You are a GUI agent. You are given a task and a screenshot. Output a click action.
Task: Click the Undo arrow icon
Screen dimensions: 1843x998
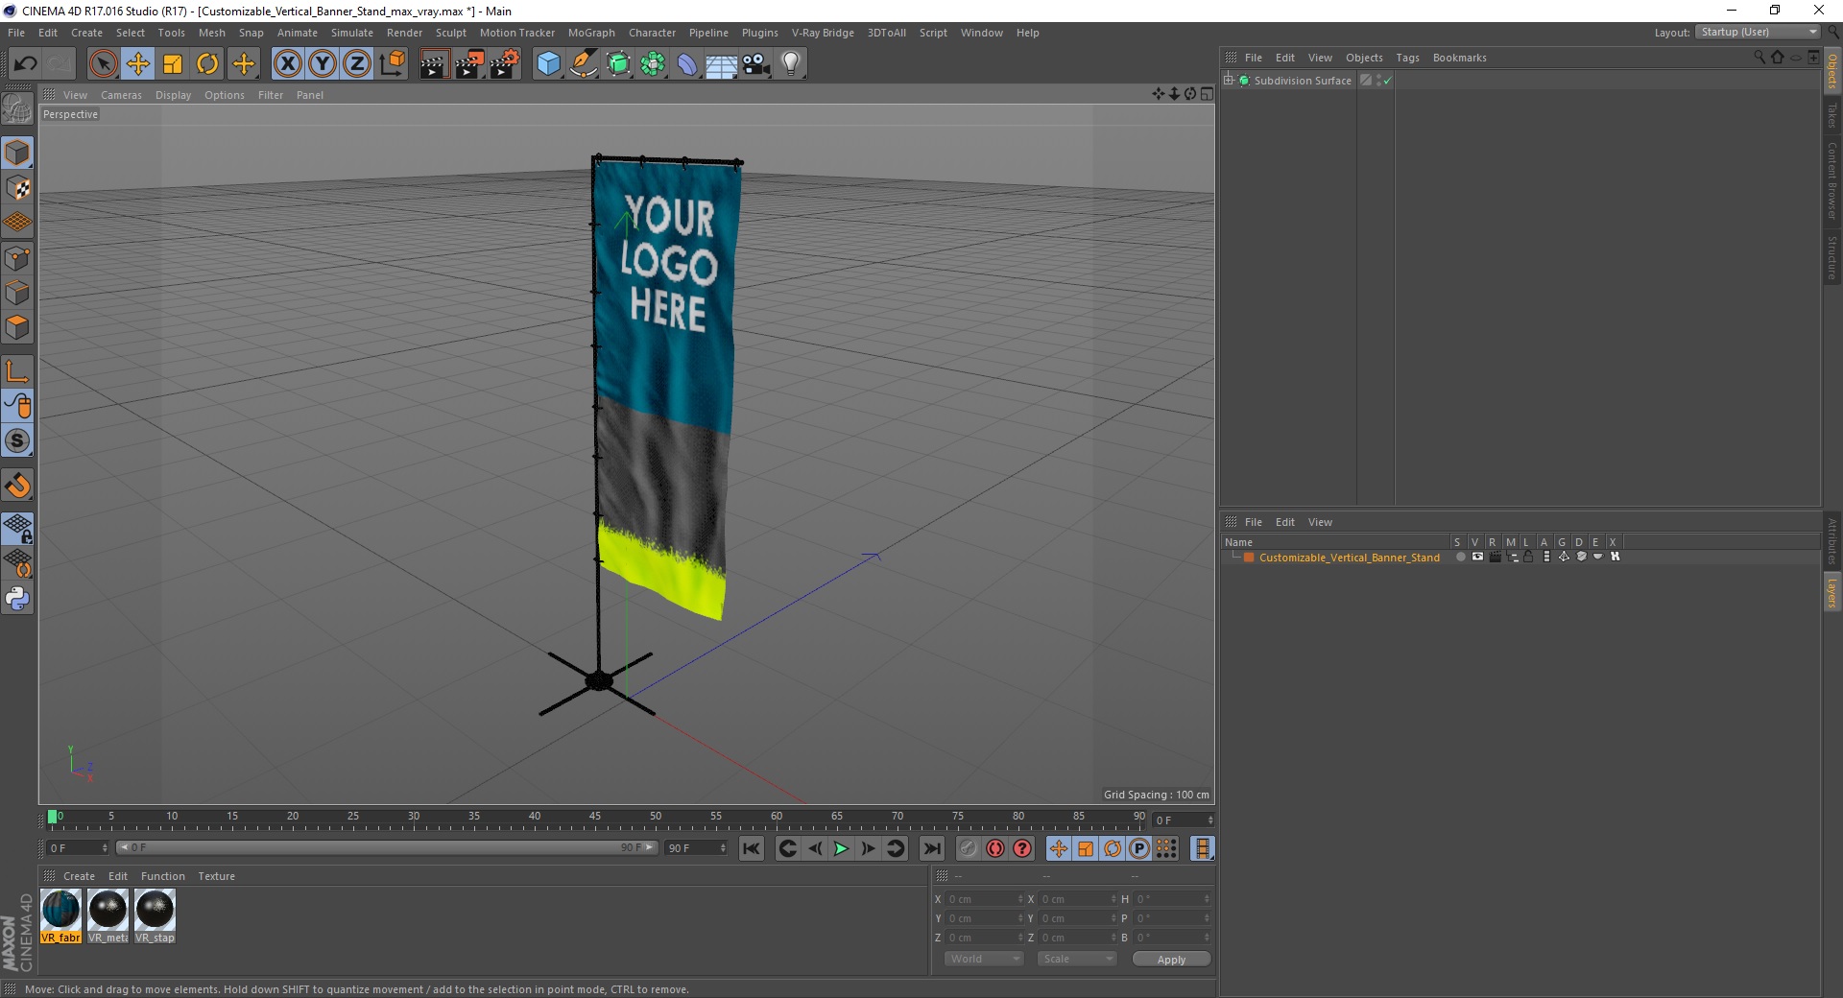(x=25, y=64)
